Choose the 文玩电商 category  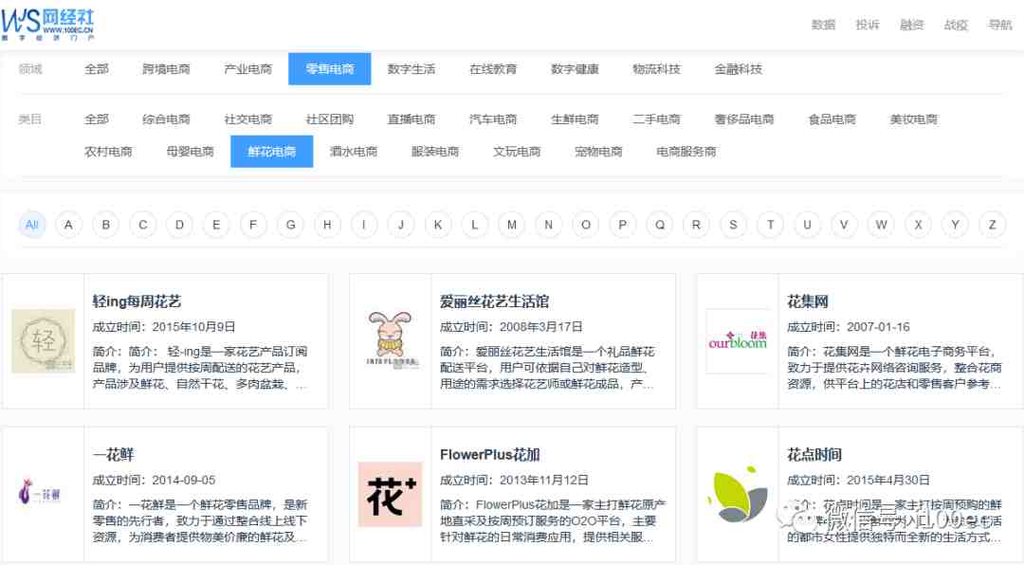(x=517, y=152)
